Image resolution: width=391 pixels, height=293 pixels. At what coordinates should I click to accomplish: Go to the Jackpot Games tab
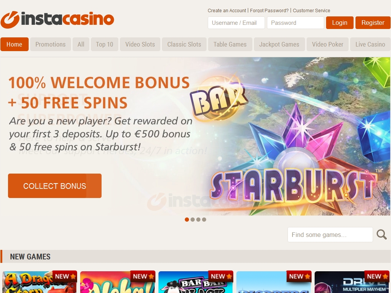[x=279, y=44]
